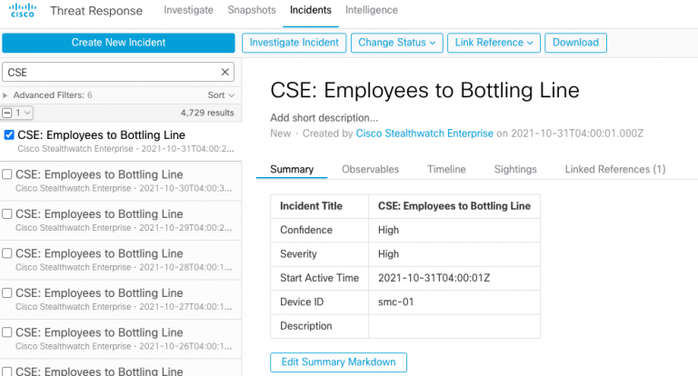
Task: Clear the CSE search text
Action: point(224,72)
